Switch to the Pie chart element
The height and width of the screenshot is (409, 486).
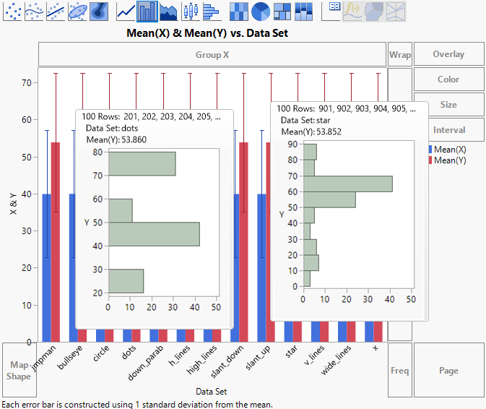pyautogui.click(x=261, y=11)
